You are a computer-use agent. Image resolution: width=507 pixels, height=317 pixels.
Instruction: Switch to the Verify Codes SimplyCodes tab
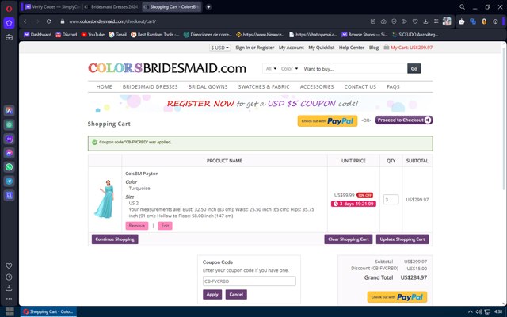click(52, 7)
